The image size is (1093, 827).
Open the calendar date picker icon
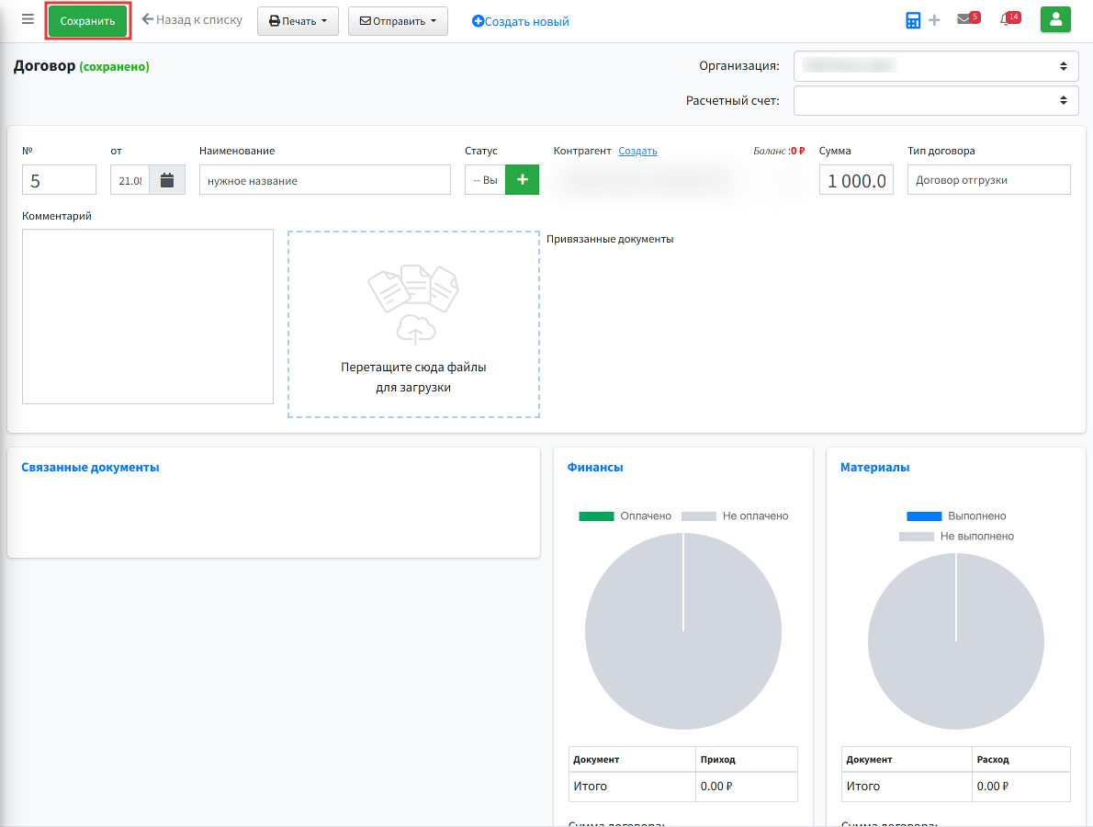click(167, 180)
